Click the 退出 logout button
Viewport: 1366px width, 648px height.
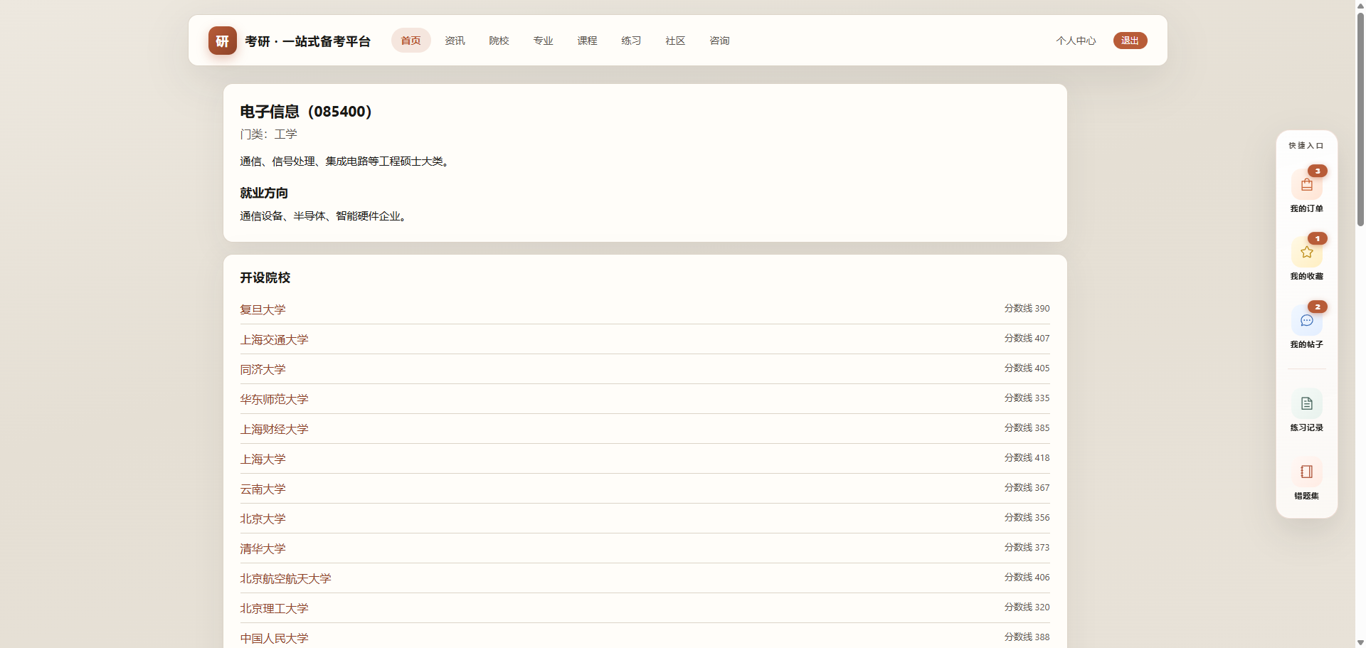coord(1130,41)
